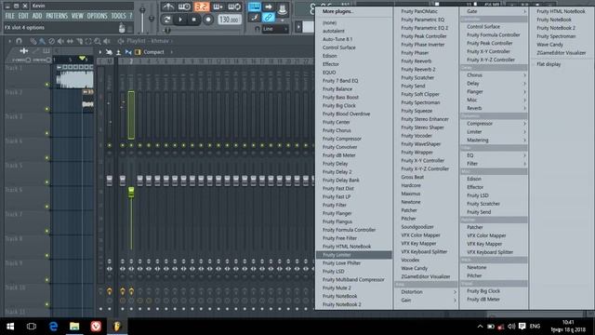The height and width of the screenshot is (335, 595).
Task: Click the brush icon beside link button
Action: [254, 17]
